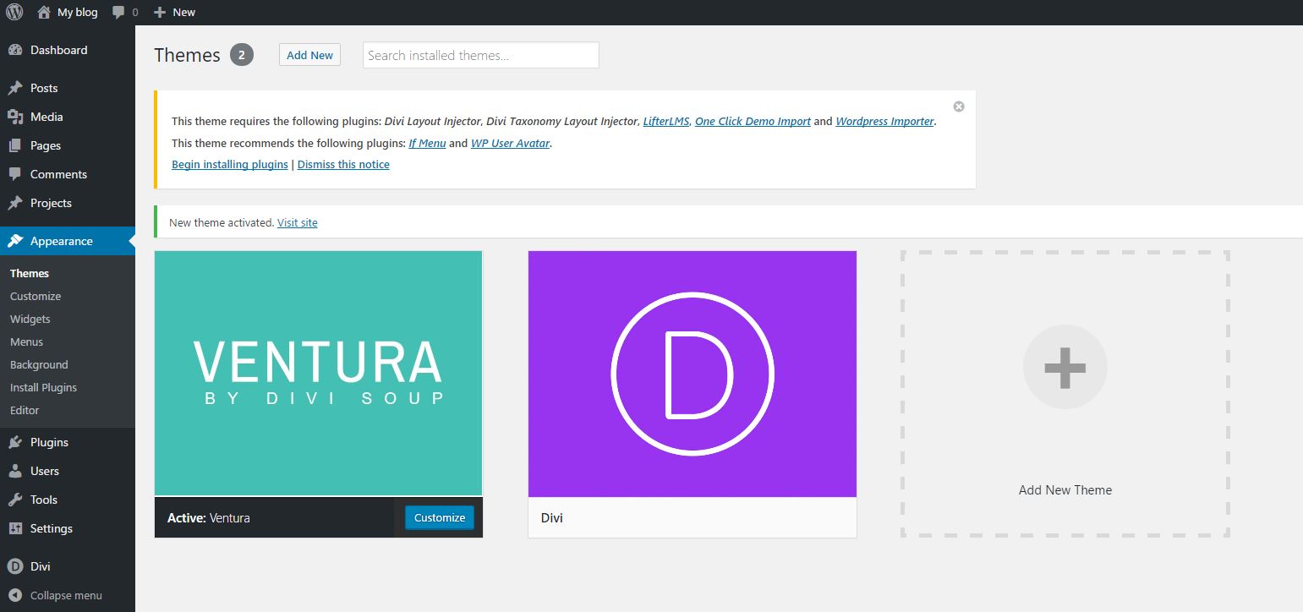Click the Projects pin icon
Viewport: 1303px width, 612px height.
(x=15, y=203)
